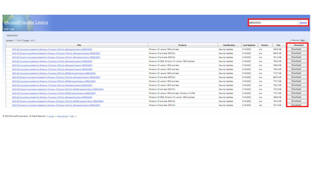Click the arrow icon beside Next
This screenshot has height=176, width=314.
306,41
